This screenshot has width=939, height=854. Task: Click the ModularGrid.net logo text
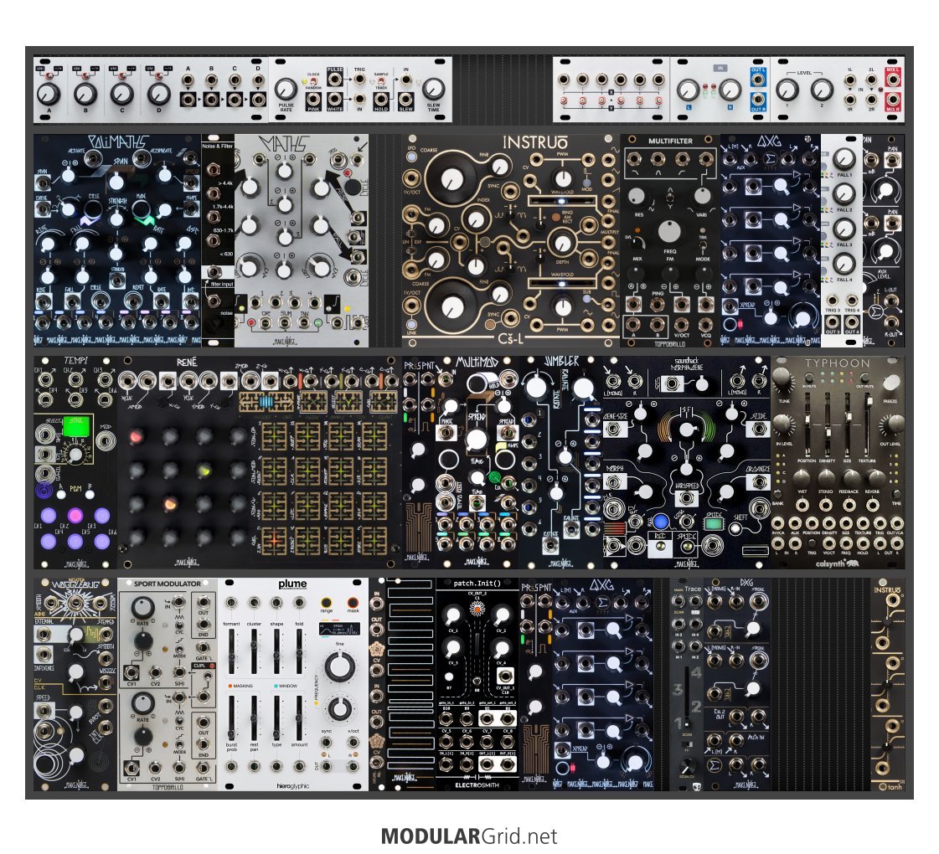[x=468, y=836]
